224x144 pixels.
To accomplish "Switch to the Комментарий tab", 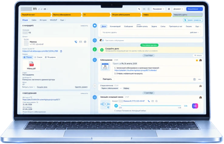I will [x=115, y=27].
